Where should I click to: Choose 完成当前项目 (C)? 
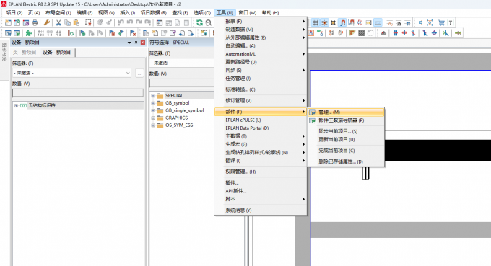[x=346, y=151]
